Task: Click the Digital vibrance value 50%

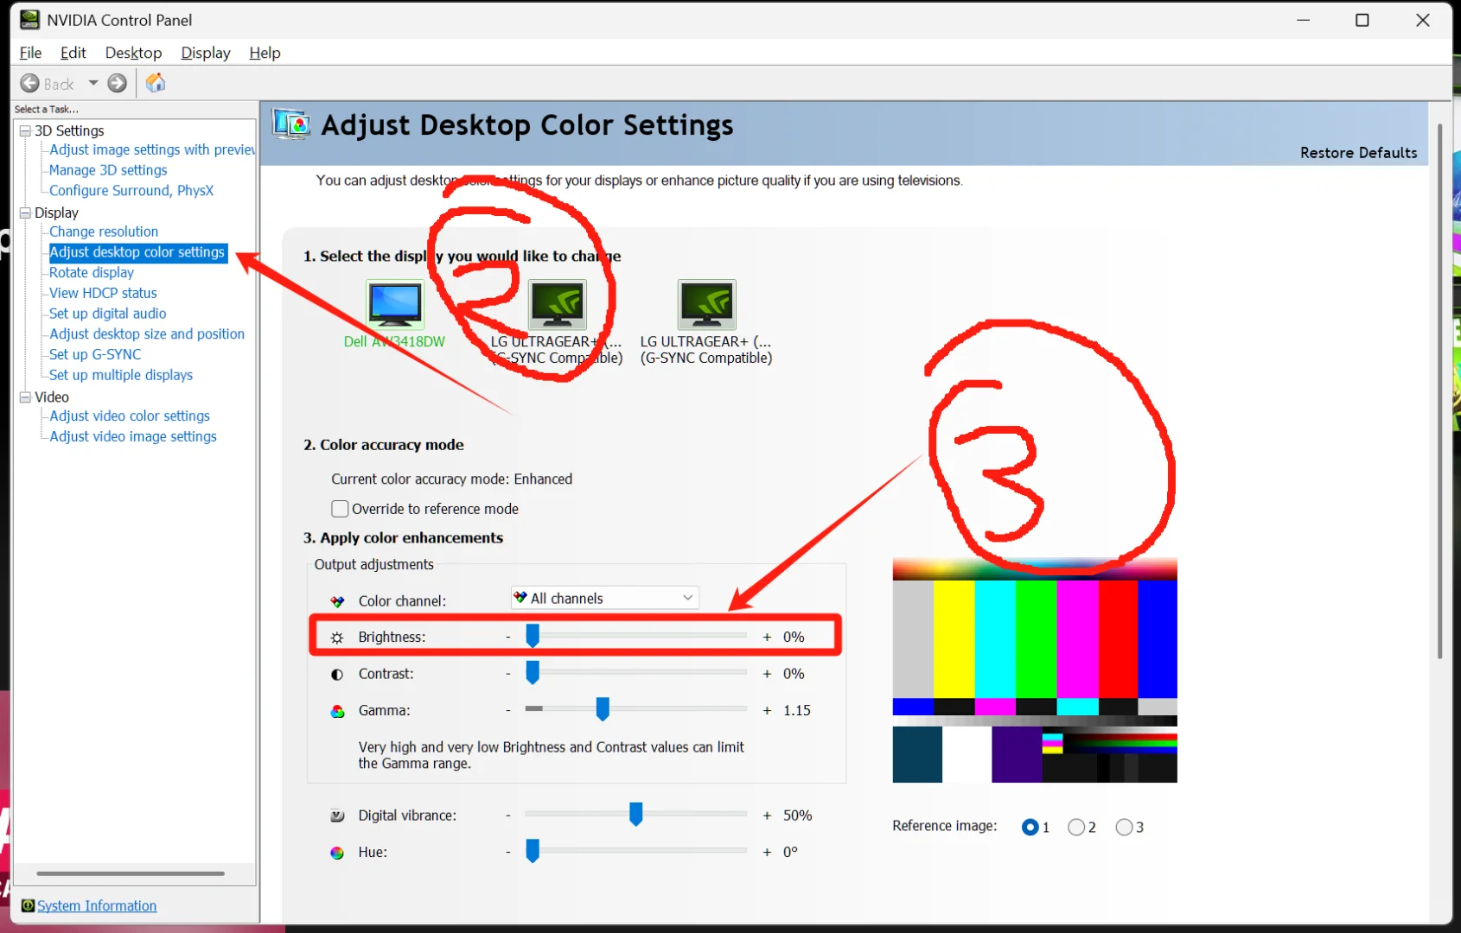Action: point(798,816)
